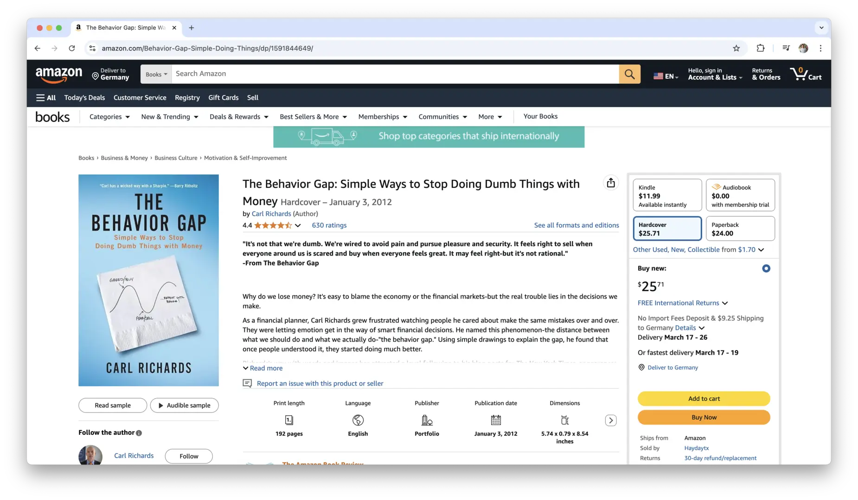Screen dimensions: 858x500
Task: Click Read sample button
Action: click(x=113, y=405)
